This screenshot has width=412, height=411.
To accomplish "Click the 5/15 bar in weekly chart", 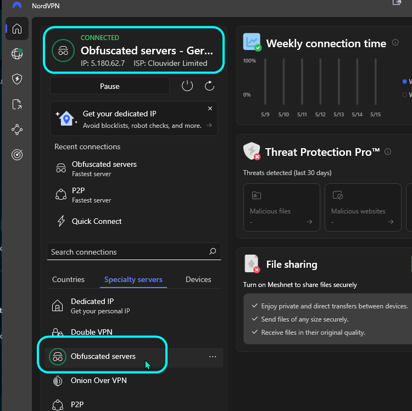I will pos(376,81).
